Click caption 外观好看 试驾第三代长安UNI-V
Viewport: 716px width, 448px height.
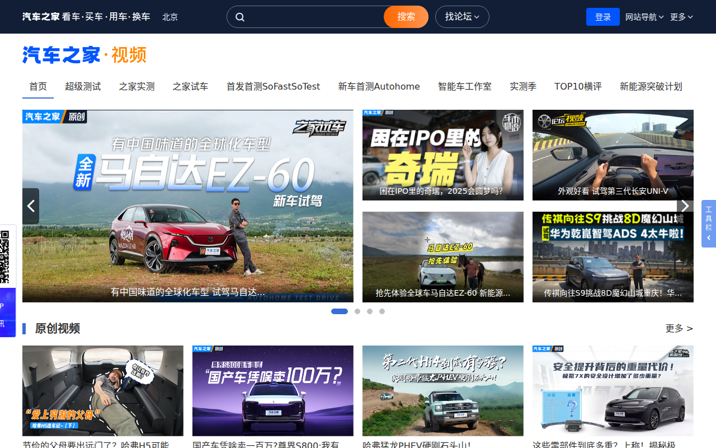[613, 191]
